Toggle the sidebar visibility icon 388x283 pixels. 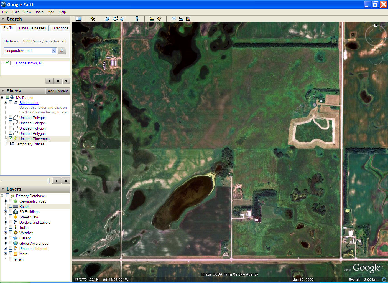tap(79, 19)
